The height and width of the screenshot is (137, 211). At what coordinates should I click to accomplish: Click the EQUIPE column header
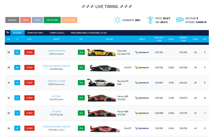pos(56,39)
